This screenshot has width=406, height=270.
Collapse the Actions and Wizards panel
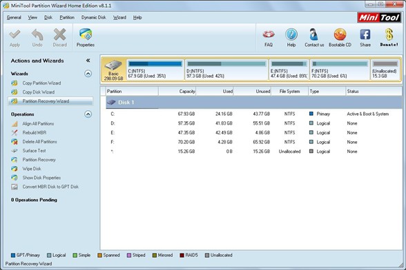(88, 61)
